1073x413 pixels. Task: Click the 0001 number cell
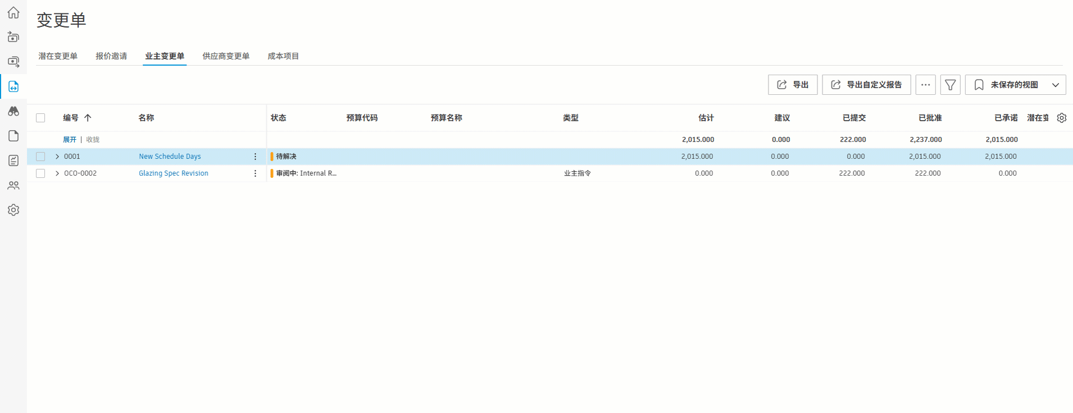coord(72,157)
